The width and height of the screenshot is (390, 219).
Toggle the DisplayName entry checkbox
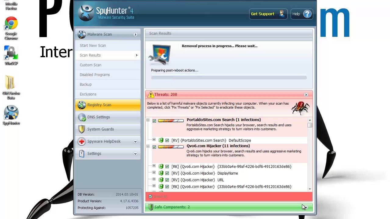[167, 173]
